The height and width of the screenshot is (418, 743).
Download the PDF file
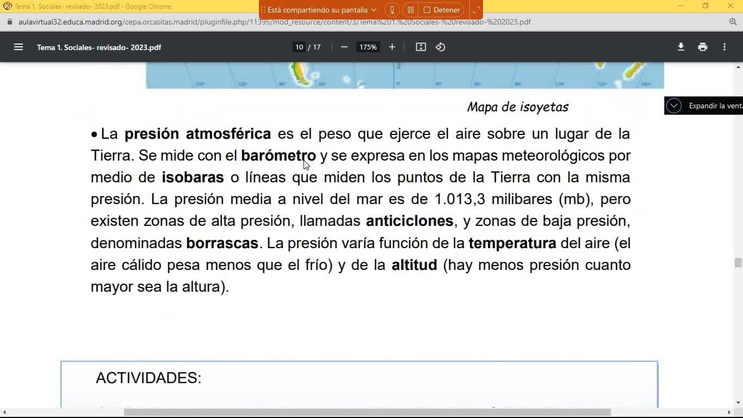[681, 47]
